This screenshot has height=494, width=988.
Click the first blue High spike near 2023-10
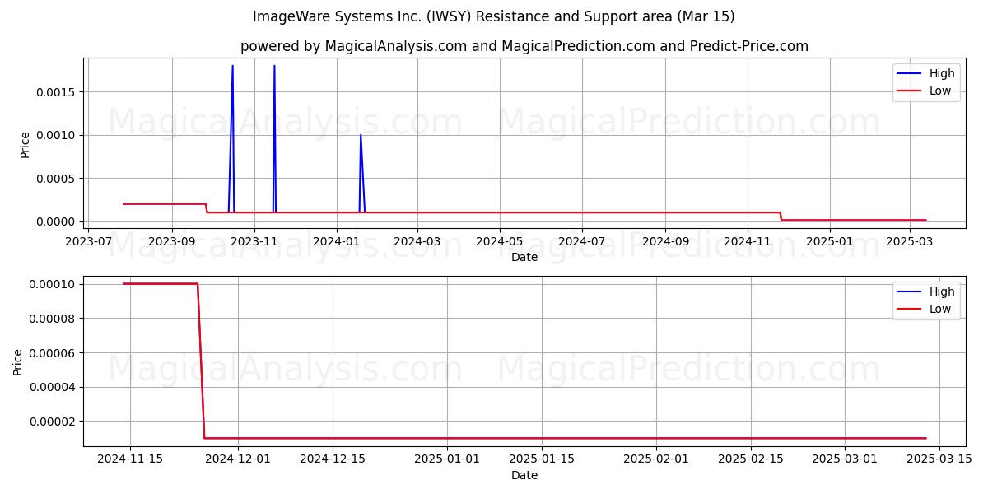pos(232,140)
